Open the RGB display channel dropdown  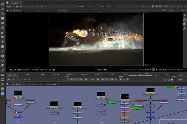[32, 6]
